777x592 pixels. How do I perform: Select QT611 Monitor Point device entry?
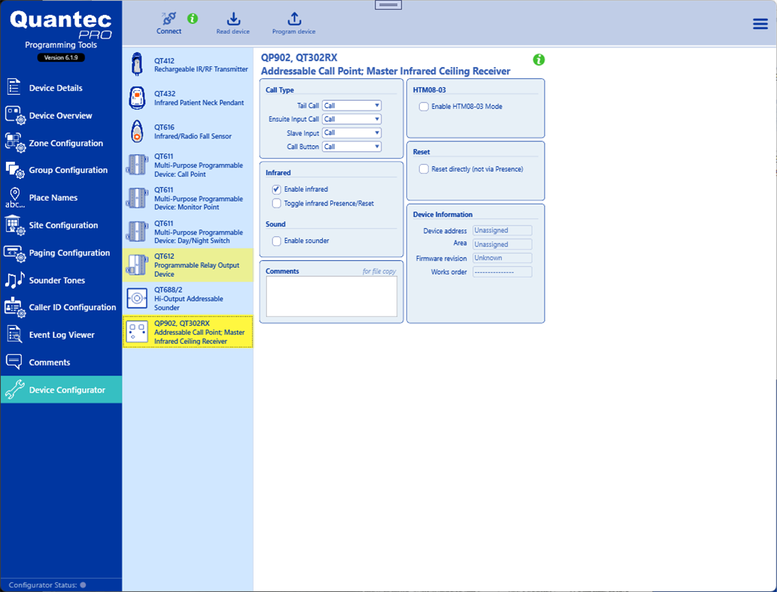point(188,198)
